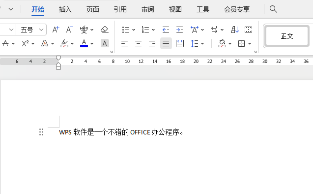This screenshot has height=194, width=313.
Task: Click the text direction conversion icon
Action: tap(214, 30)
